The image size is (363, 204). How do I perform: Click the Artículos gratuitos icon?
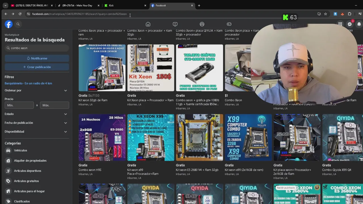8,181
